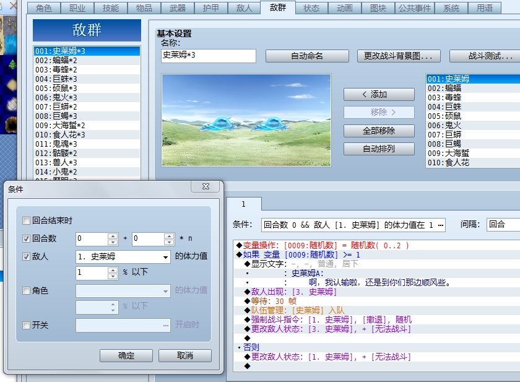Select troop 006:鬼火*3 in the list

click(87, 97)
